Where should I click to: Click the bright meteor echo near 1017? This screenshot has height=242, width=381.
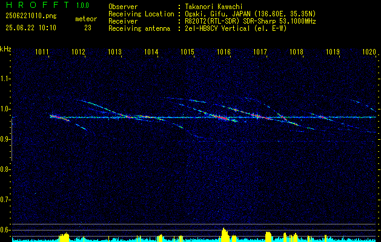pyautogui.click(x=260, y=117)
